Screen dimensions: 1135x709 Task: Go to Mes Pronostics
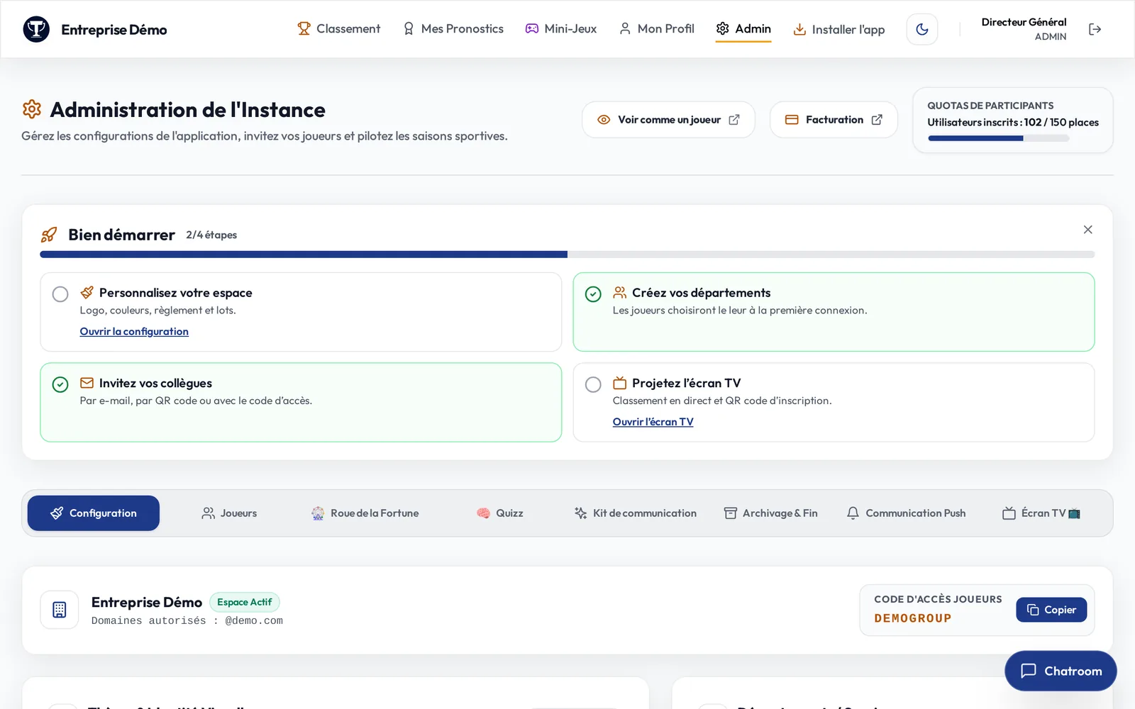(x=453, y=28)
